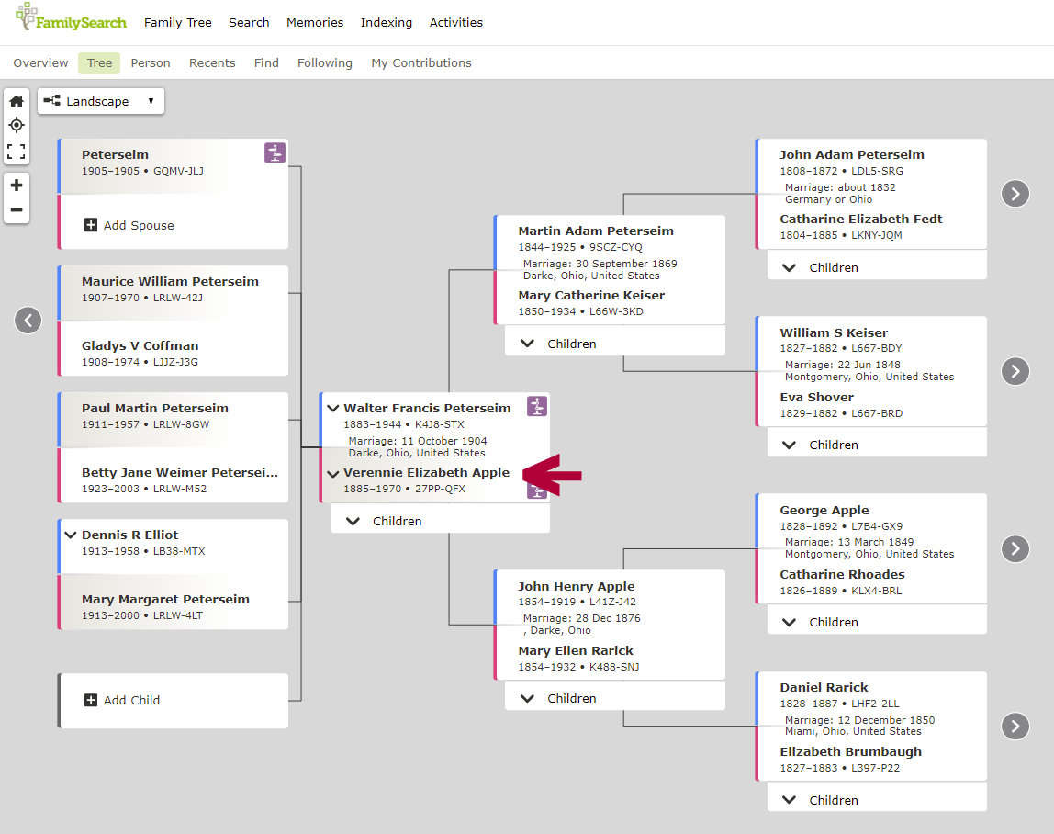1054x834 pixels.
Task: Click the home icon in tree controls
Action: [17, 101]
